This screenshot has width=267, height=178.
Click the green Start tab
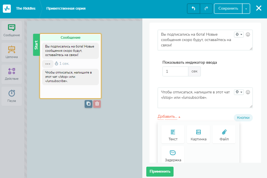[36, 45]
